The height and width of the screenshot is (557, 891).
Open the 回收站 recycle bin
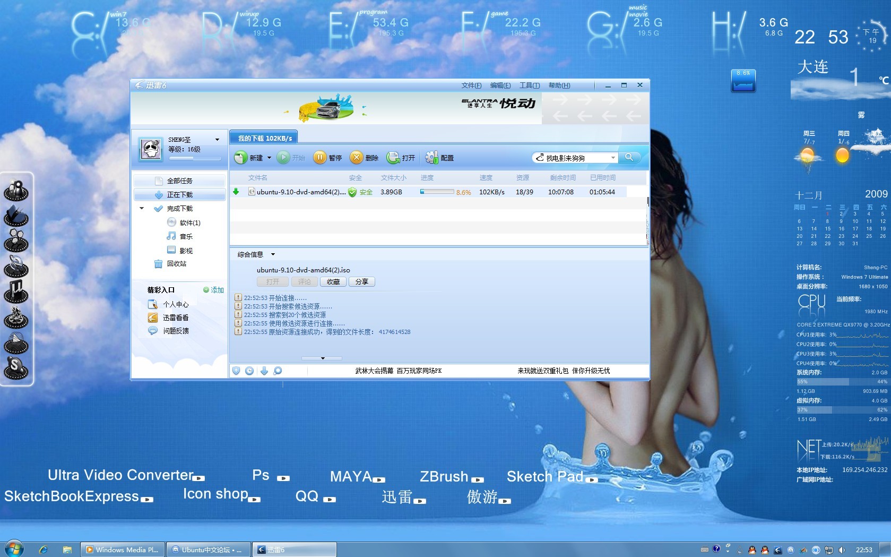(170, 263)
